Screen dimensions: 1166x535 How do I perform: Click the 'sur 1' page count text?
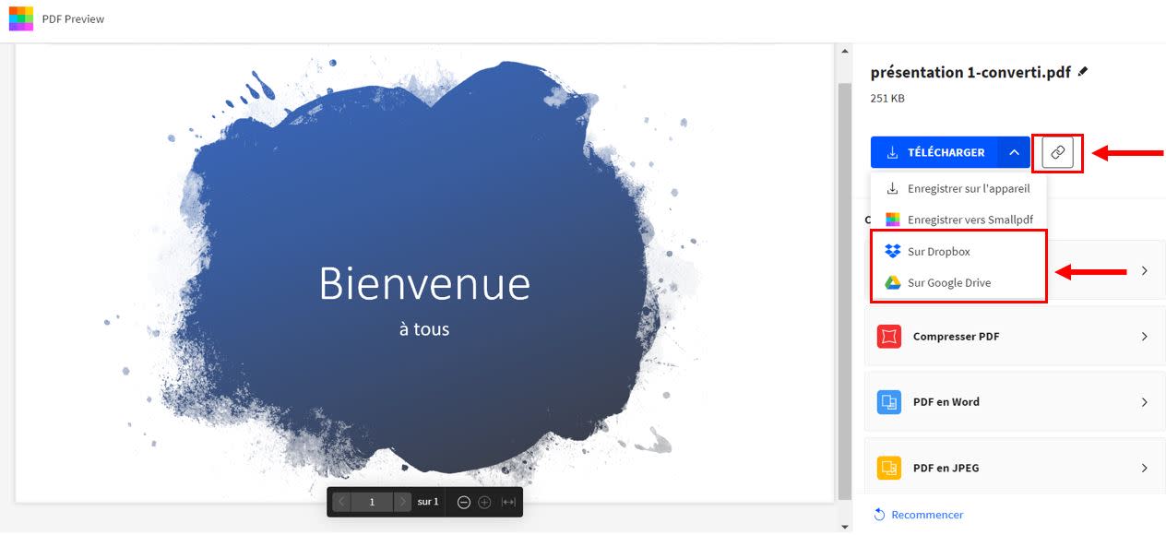[428, 502]
